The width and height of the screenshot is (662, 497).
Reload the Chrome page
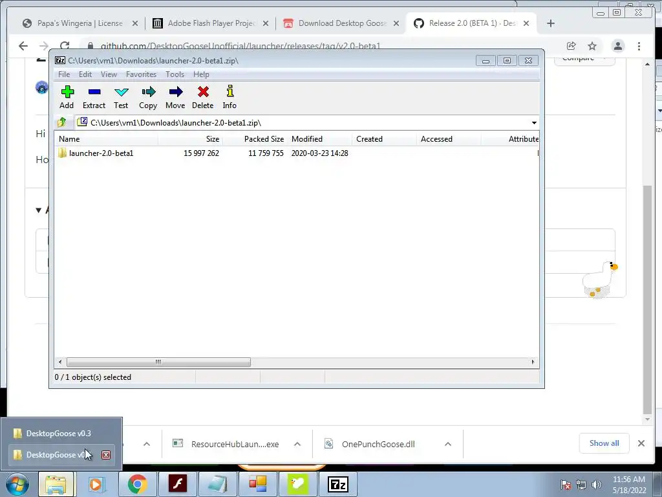coord(65,46)
